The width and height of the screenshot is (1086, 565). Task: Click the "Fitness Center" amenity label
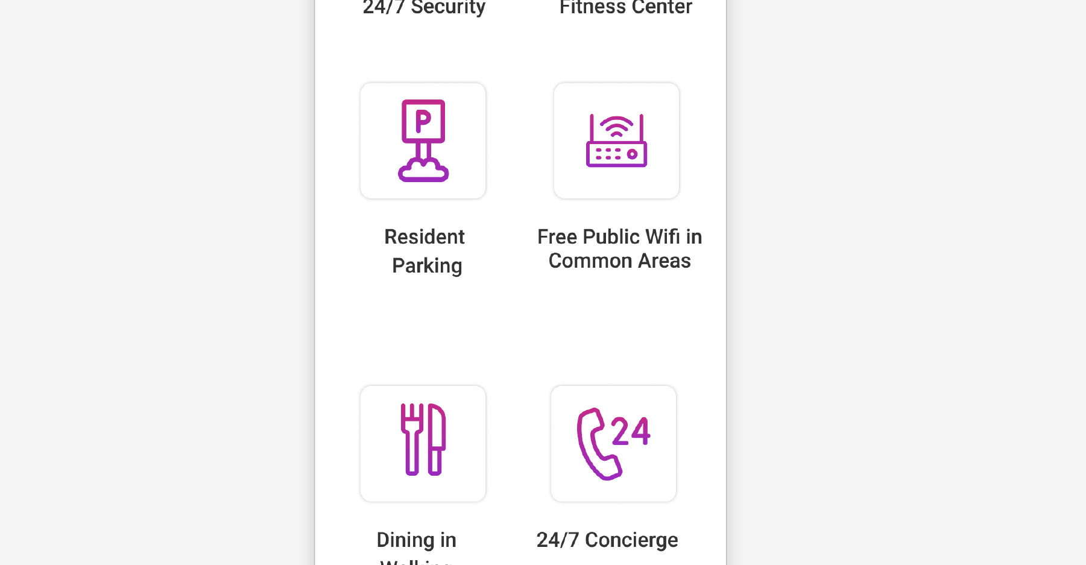click(x=625, y=8)
